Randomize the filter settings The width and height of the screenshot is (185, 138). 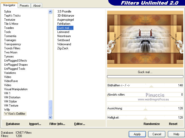click(x=152, y=124)
